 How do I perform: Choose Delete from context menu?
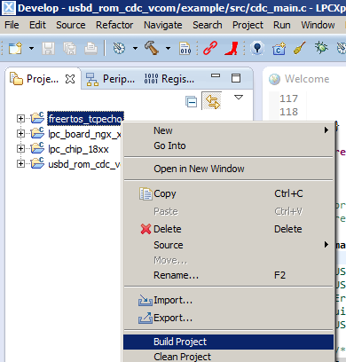[x=228, y=229]
